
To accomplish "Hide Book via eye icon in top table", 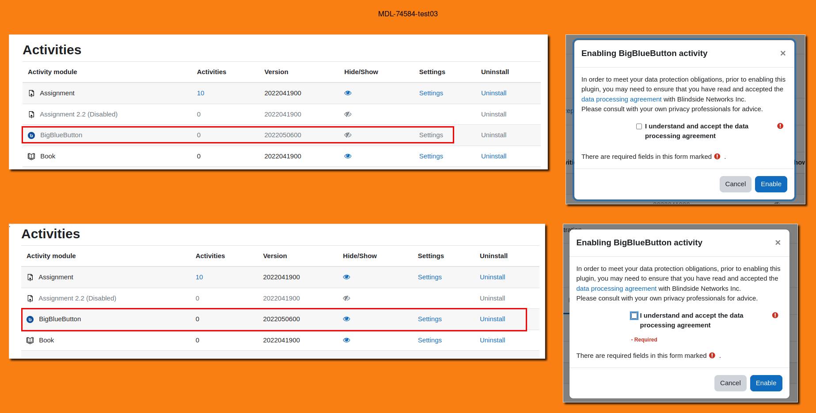I will pos(348,156).
